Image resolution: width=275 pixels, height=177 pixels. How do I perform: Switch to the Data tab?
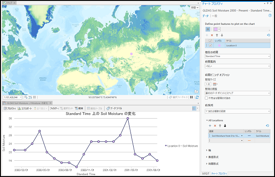[205, 16]
